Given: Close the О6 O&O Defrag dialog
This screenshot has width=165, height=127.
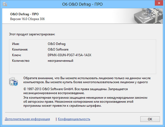Looking at the screenshot, I should pyautogui.click(x=159, y=3).
